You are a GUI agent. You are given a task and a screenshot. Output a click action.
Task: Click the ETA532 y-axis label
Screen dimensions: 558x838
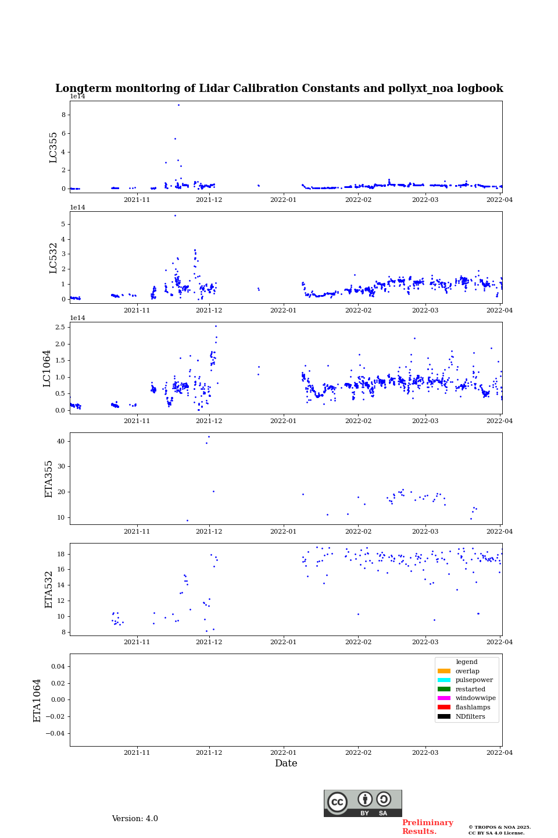click(x=49, y=590)
